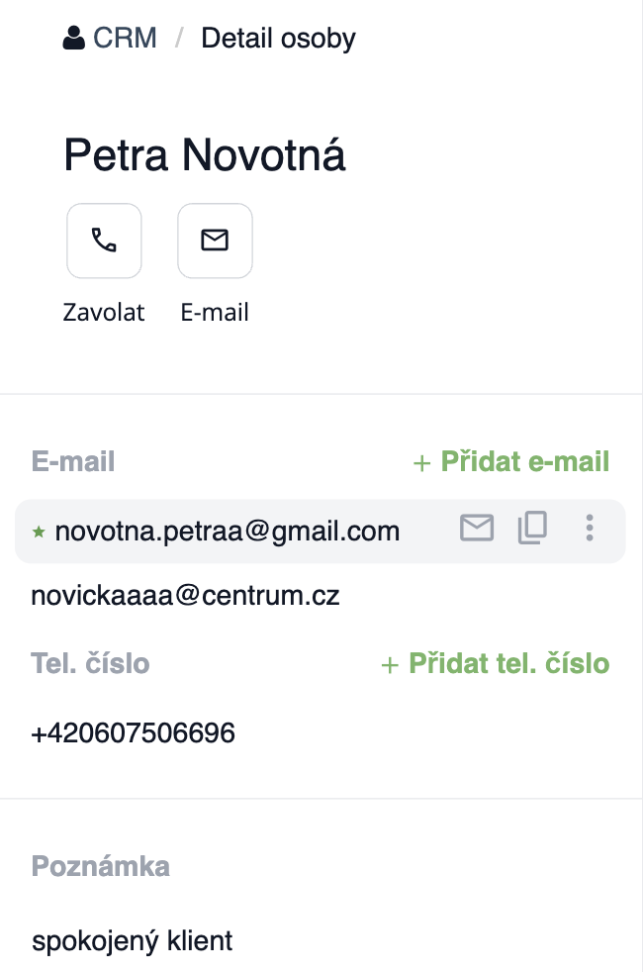Select the Detail osoby breadcrumb item
Screen dimensions: 643x972
[278, 39]
